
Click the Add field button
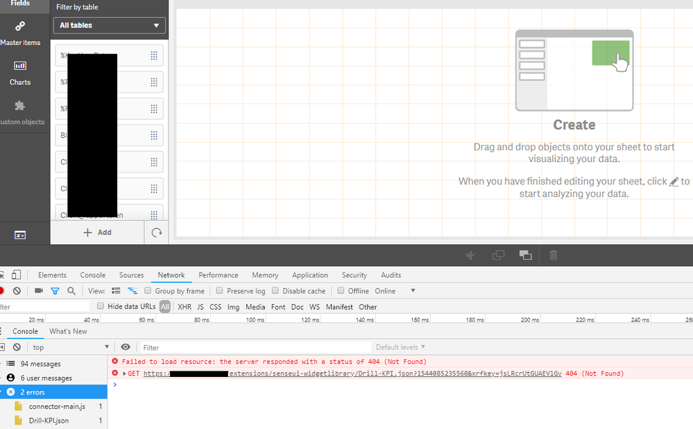(97, 233)
